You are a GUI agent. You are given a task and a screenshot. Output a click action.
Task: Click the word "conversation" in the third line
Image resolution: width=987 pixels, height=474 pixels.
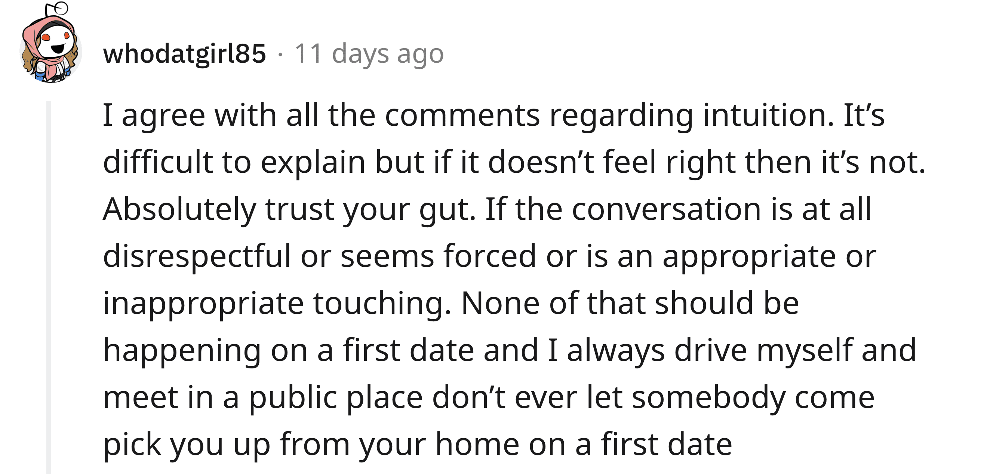tap(666, 210)
